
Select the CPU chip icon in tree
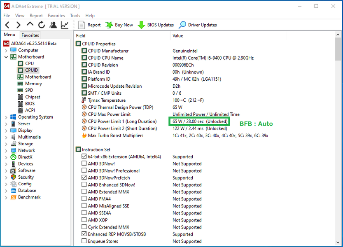pyautogui.click(x=20, y=63)
